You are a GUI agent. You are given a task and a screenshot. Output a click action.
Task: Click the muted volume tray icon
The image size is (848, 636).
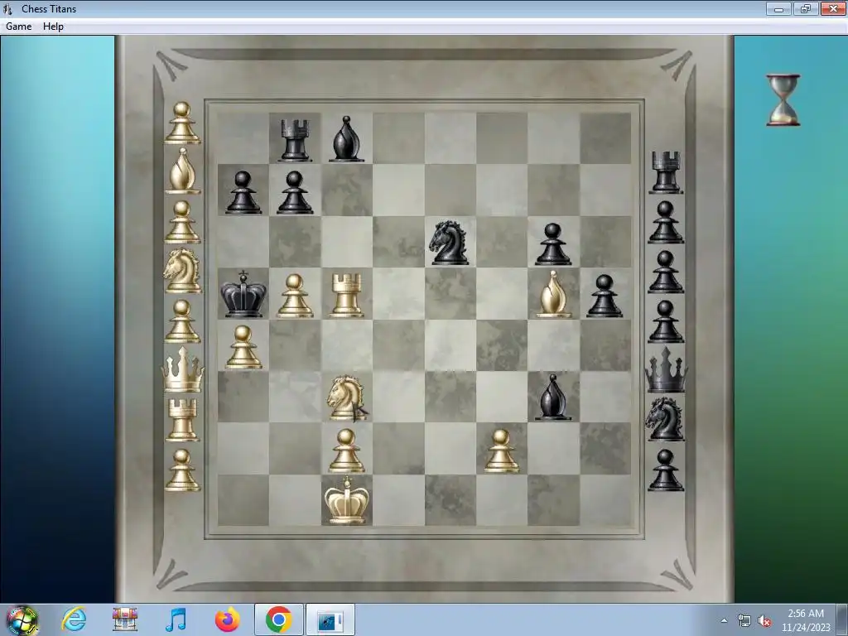coord(764,620)
